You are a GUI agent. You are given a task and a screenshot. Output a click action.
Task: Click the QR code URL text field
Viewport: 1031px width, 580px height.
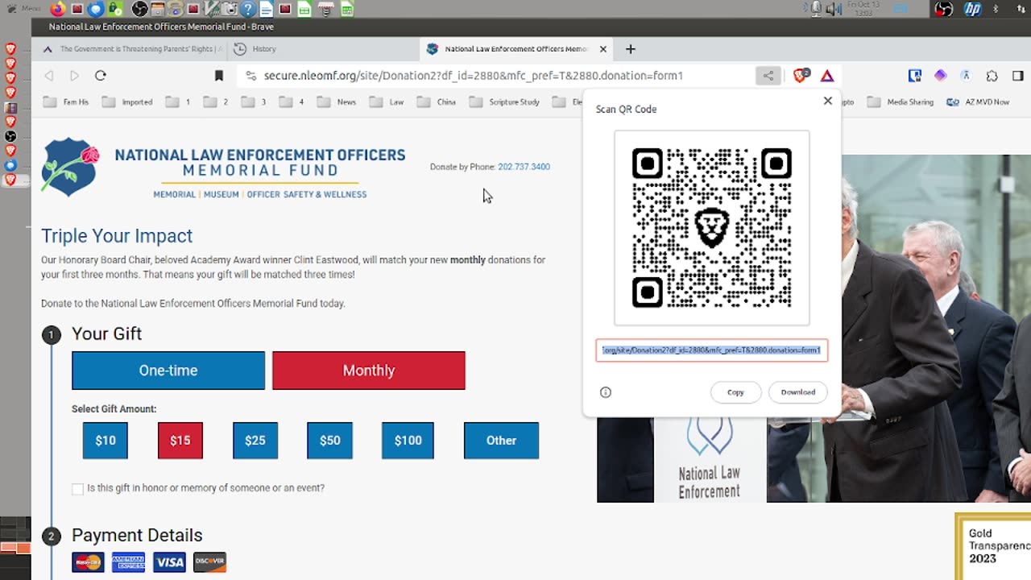tap(712, 350)
